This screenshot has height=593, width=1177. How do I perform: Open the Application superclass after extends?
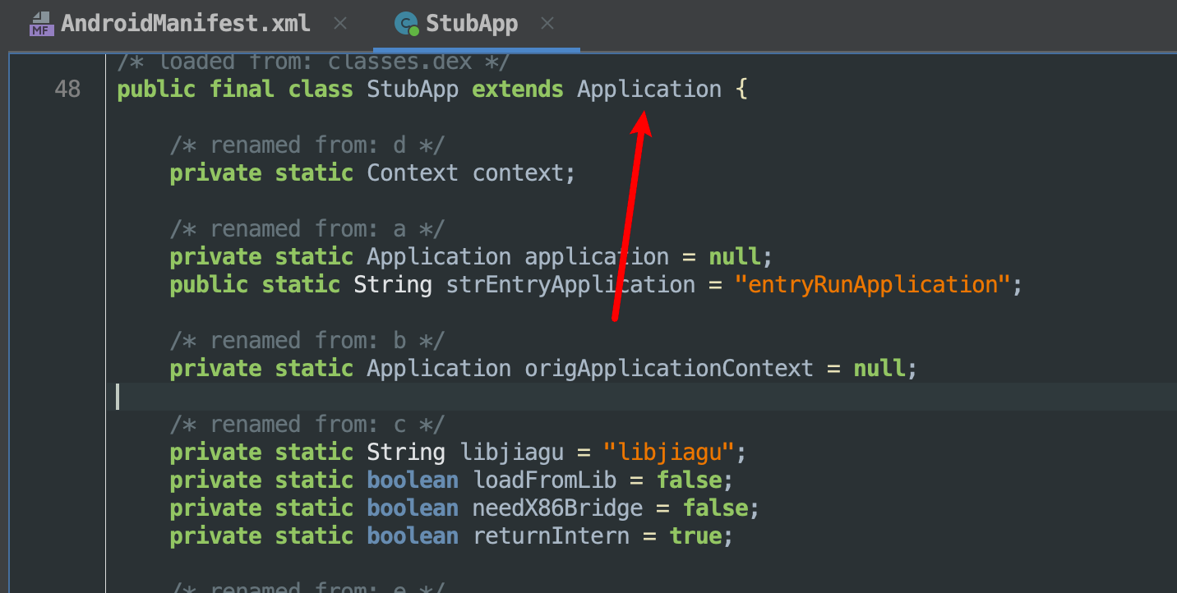point(649,89)
